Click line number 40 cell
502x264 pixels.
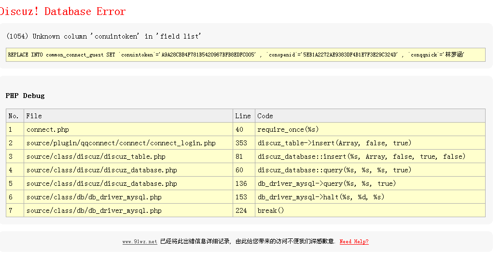244,129
